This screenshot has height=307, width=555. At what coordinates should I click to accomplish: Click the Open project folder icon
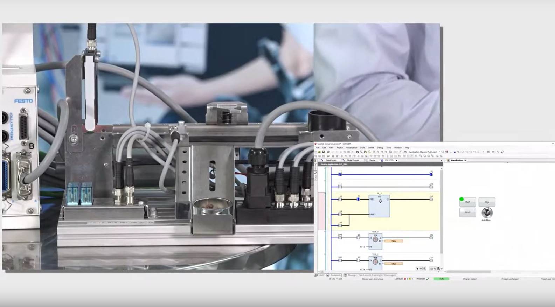319,152
